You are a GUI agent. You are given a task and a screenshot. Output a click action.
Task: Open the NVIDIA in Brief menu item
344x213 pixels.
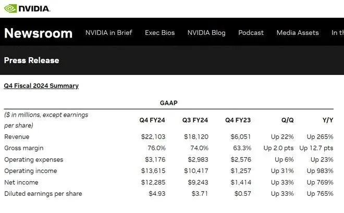click(109, 33)
